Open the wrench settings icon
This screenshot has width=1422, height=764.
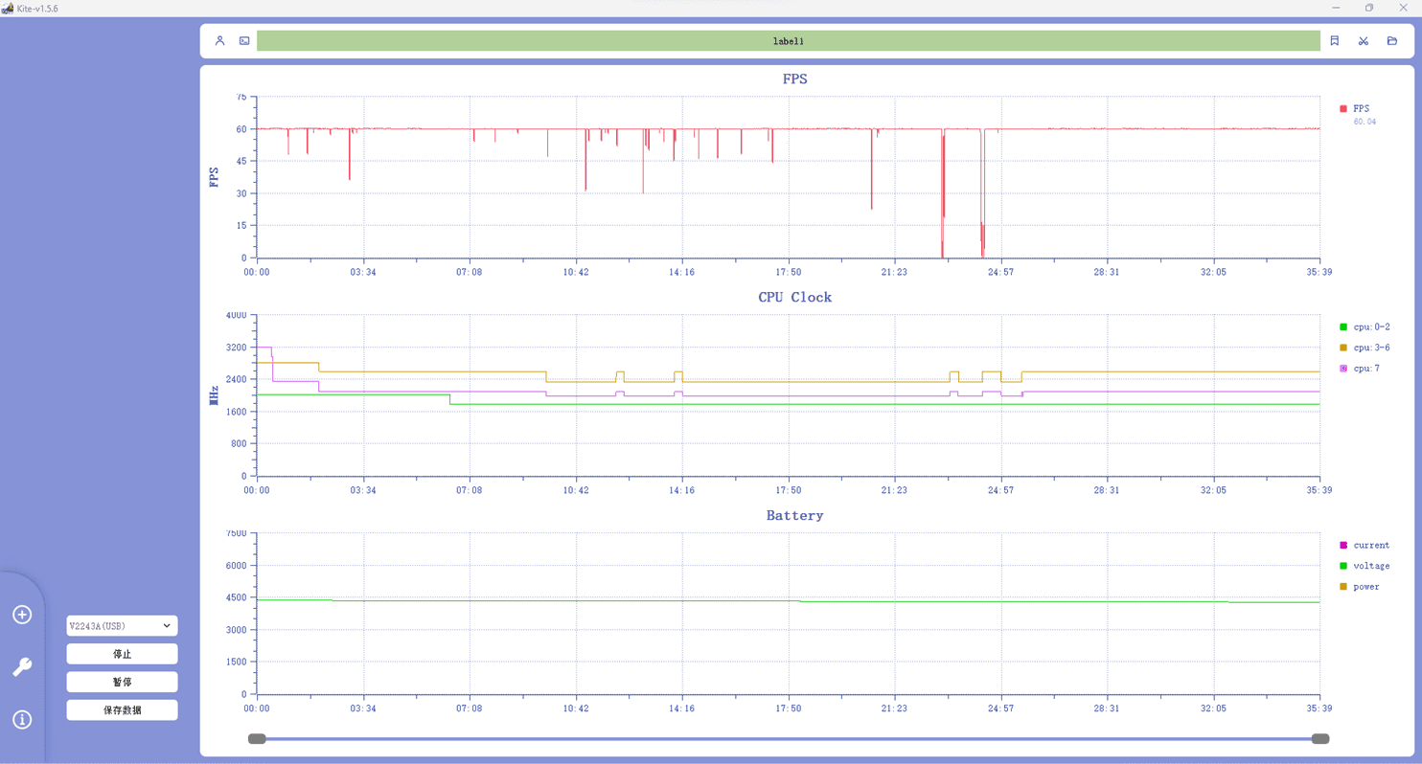pos(22,667)
